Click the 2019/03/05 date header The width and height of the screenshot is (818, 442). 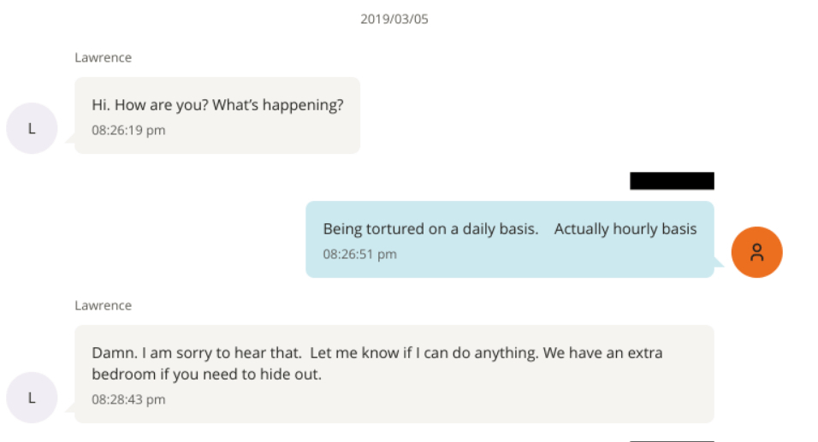pos(394,19)
